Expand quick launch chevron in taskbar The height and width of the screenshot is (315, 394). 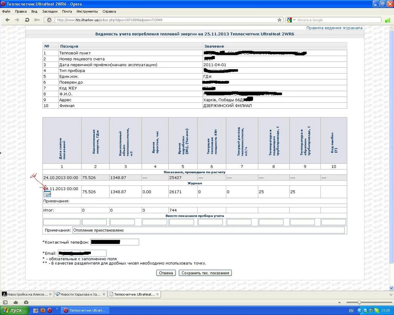57,309
